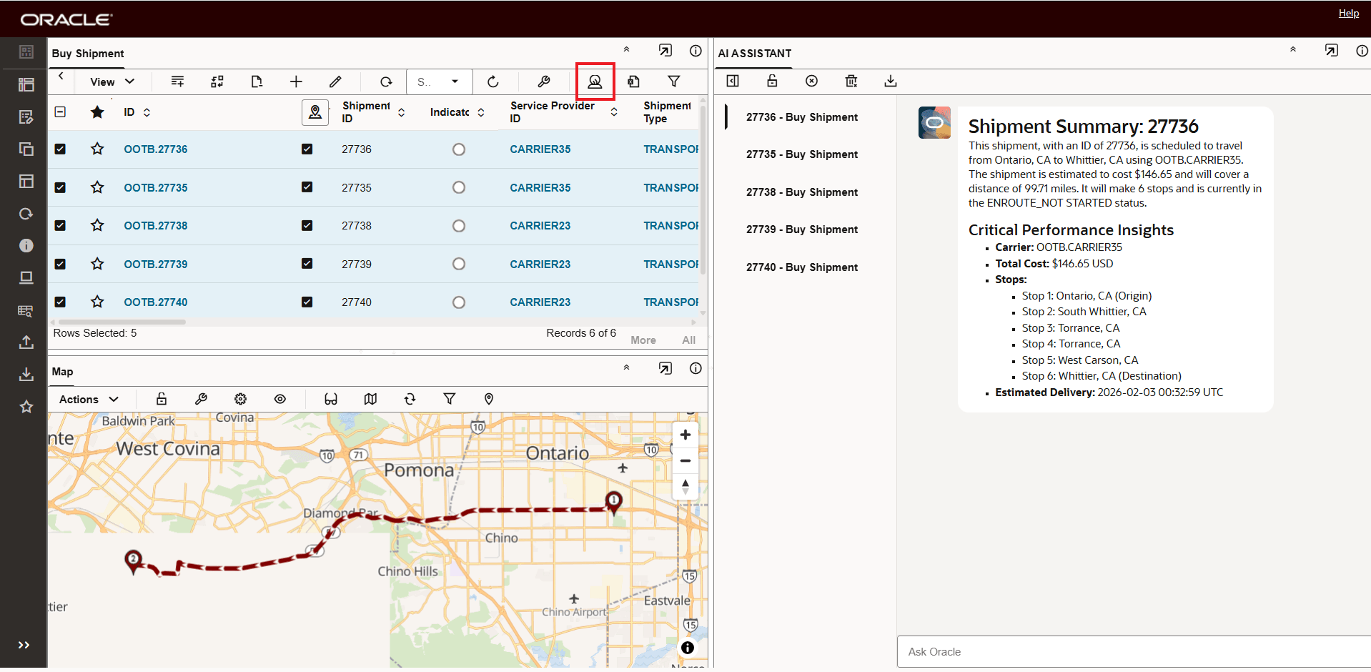
Task: Click the map marker icon in the Buy Shipment toolbar
Action: 595,81
